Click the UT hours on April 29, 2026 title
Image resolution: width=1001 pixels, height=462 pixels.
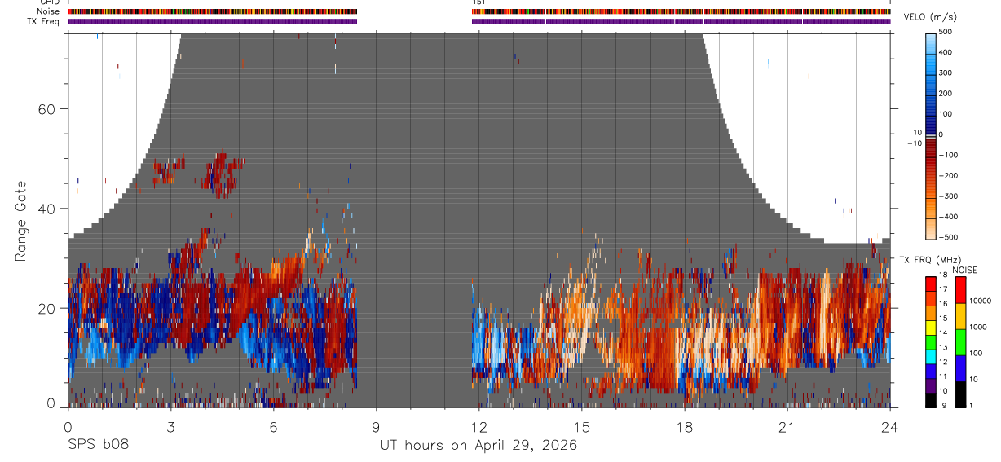pos(478,446)
